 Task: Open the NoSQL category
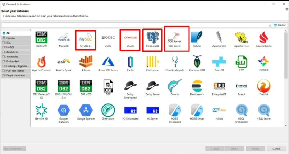pyautogui.click(x=16, y=47)
